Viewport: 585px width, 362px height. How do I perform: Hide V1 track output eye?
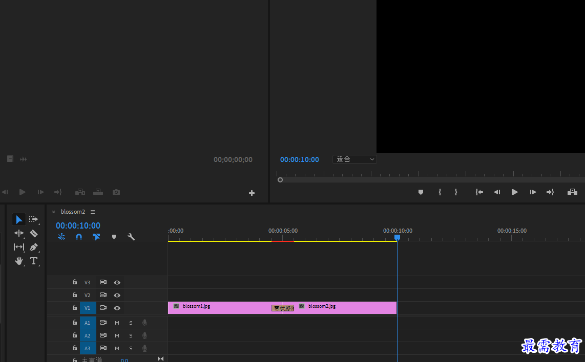pyautogui.click(x=117, y=308)
